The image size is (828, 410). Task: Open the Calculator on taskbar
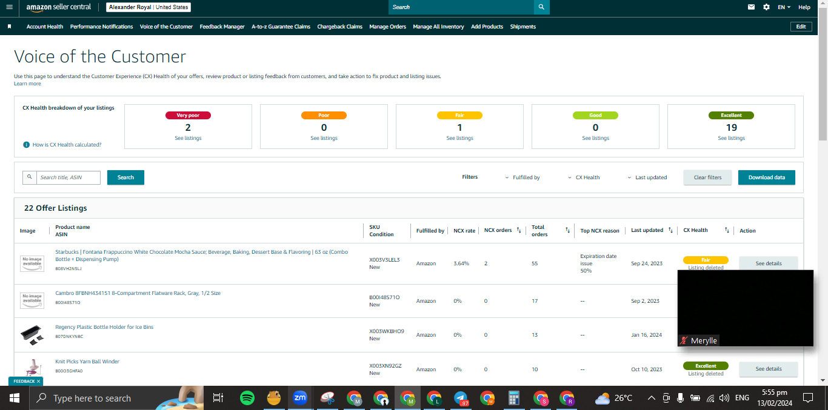coord(514,398)
